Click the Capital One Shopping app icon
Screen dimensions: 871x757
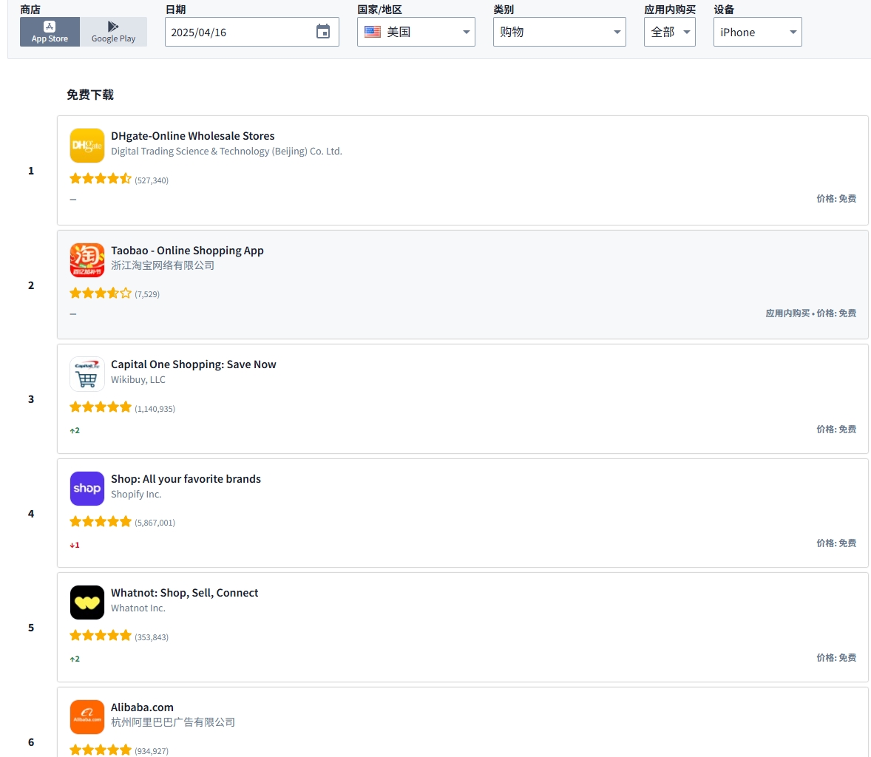87,374
